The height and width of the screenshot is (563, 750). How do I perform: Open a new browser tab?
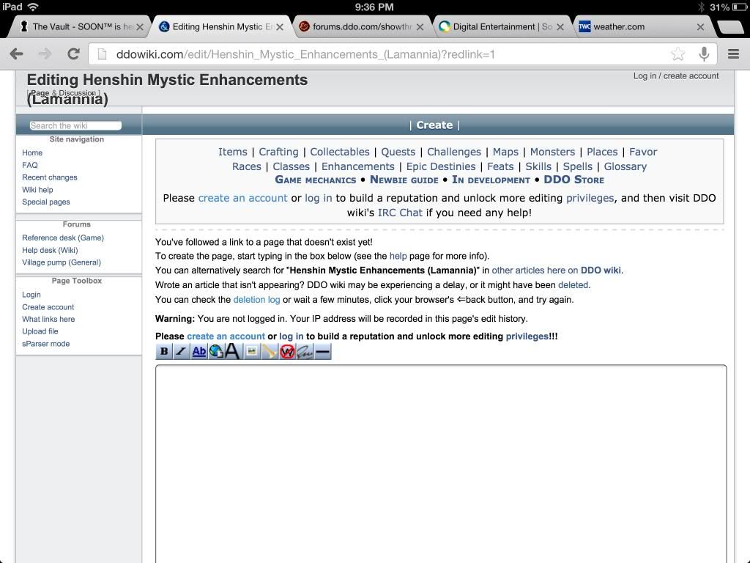pyautogui.click(x=730, y=27)
